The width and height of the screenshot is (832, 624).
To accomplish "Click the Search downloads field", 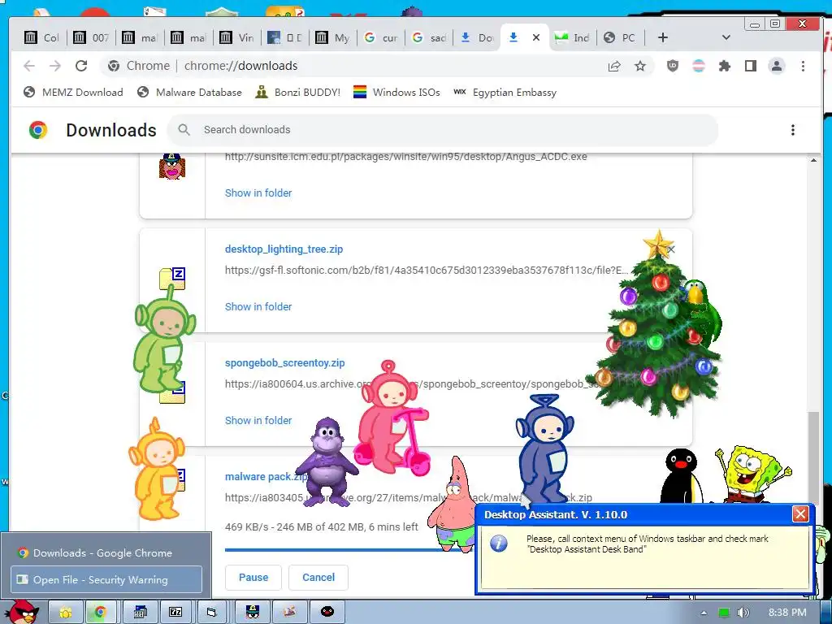I will pyautogui.click(x=443, y=130).
